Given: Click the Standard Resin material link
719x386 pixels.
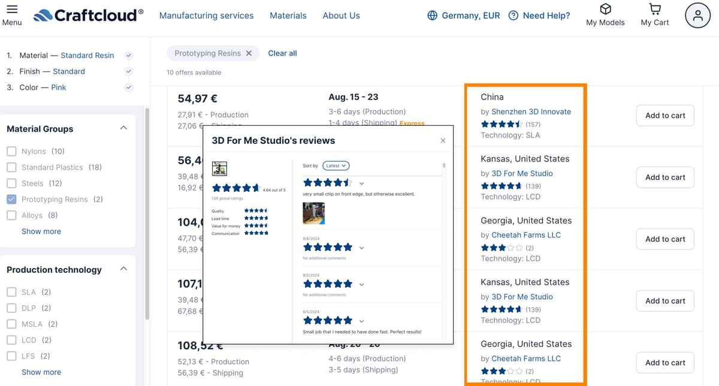Looking at the screenshot, I should point(87,55).
